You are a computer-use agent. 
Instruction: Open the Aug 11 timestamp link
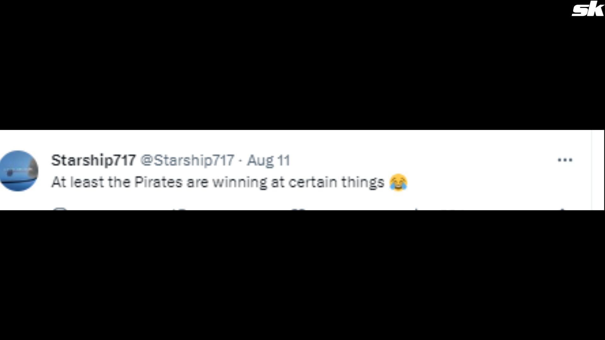[268, 160]
